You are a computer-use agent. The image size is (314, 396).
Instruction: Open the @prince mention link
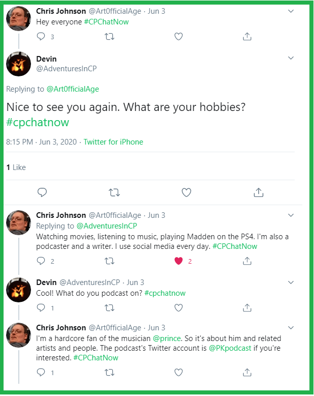point(166,338)
